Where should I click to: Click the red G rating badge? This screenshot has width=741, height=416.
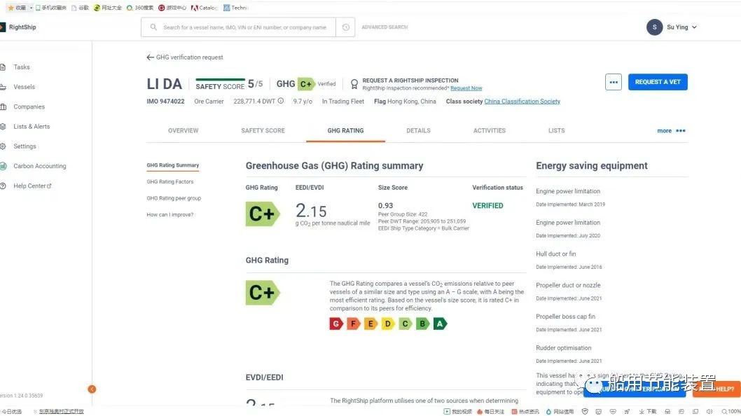tap(336, 324)
